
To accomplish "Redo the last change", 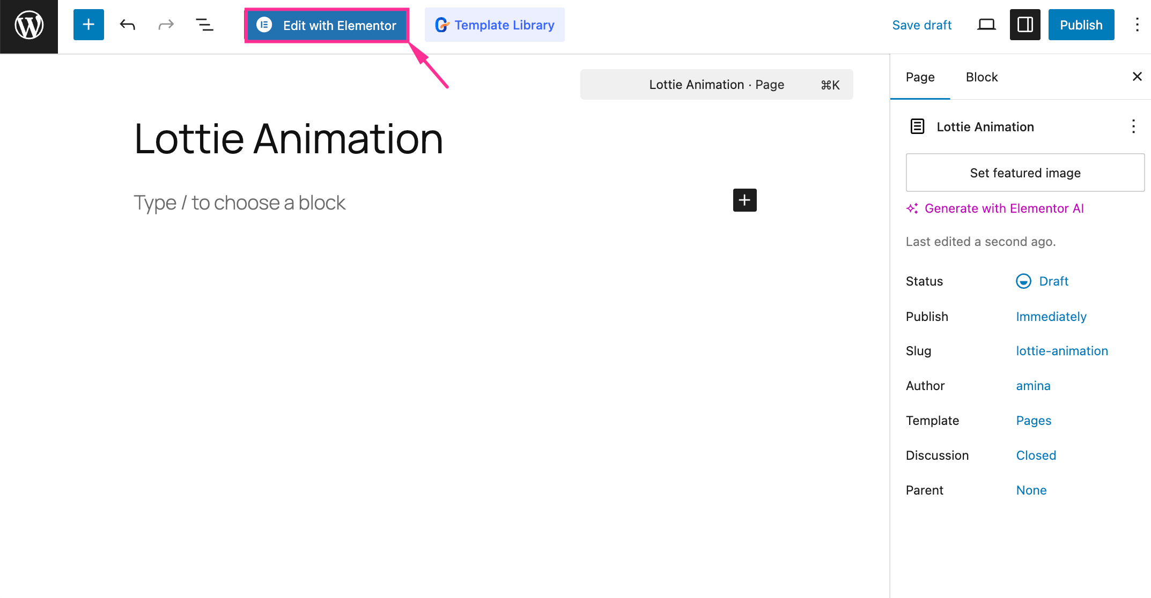I will 166,25.
